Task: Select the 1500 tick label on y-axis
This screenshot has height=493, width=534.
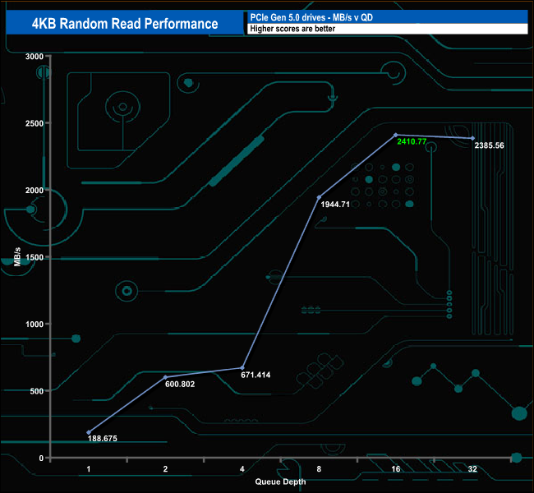Action: 34,257
